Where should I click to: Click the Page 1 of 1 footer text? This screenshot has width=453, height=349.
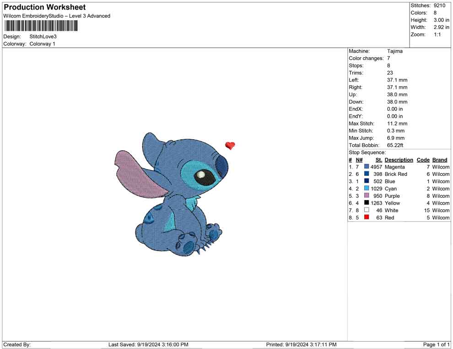tap(436, 344)
